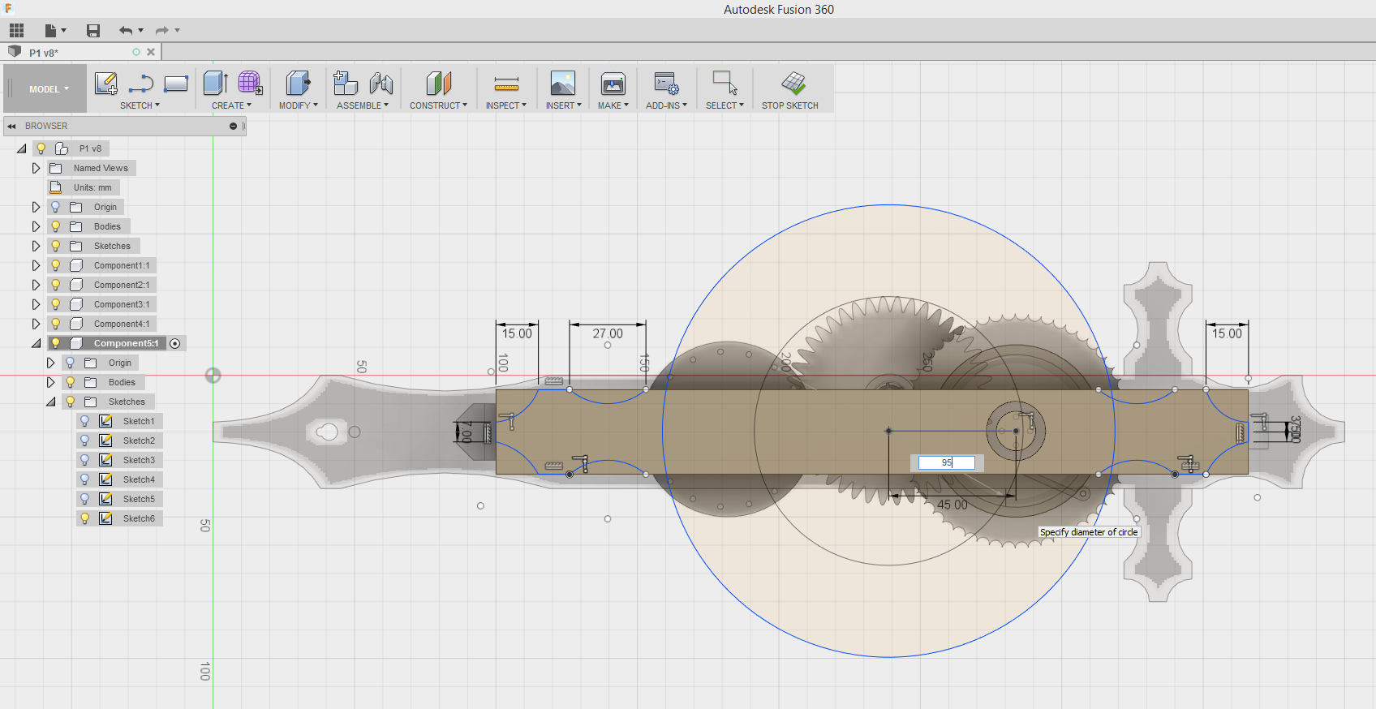This screenshot has height=709, width=1376.
Task: Open the CONSTRUCT menu
Action: [438, 105]
